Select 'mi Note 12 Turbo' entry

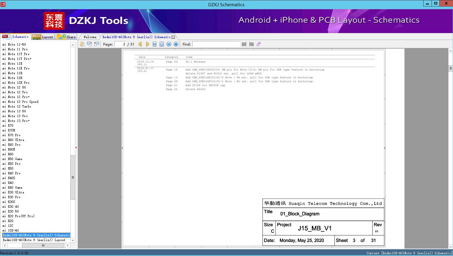(17, 106)
